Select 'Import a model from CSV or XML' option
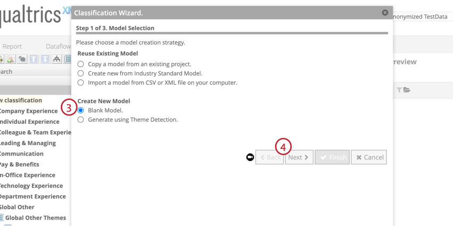453x226 pixels. tap(80, 83)
